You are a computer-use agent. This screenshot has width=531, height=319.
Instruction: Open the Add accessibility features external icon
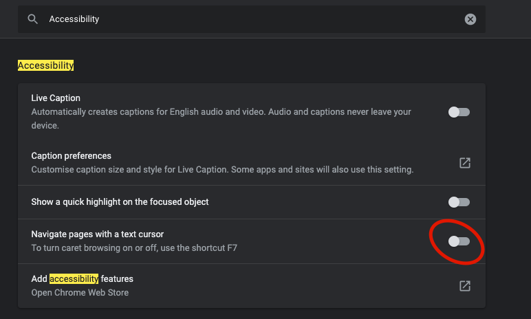pos(465,286)
